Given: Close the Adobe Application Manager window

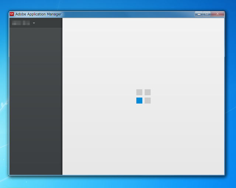Looking at the screenshot, I should point(217,14).
